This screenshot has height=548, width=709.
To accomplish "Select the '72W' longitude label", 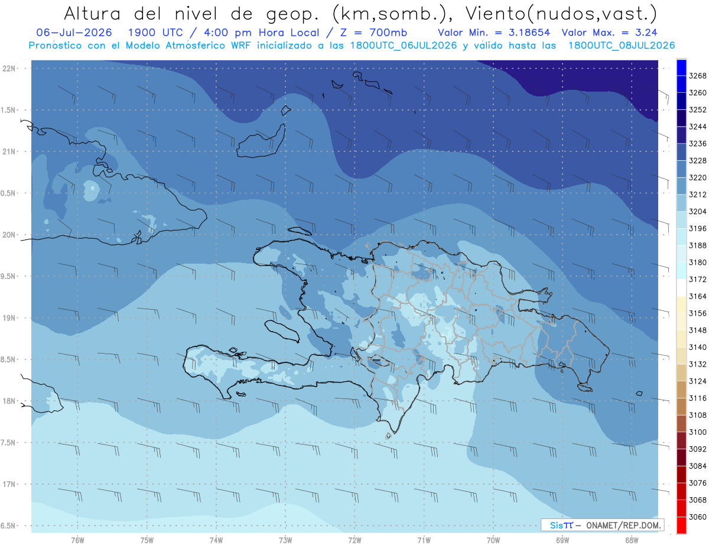I will coord(354,540).
